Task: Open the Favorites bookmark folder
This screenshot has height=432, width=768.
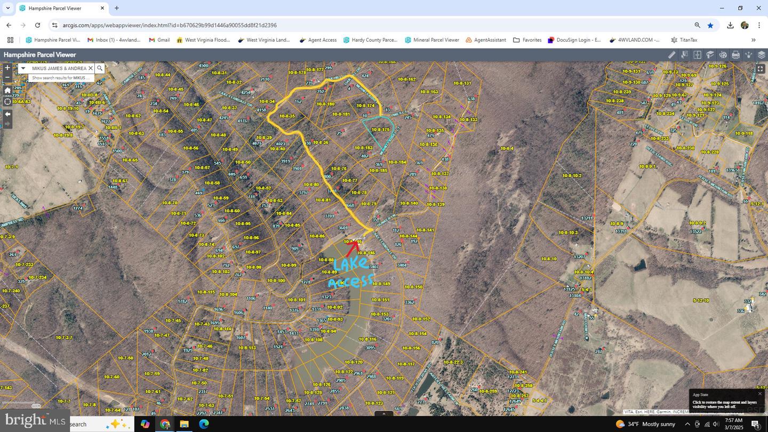Action: [x=527, y=40]
